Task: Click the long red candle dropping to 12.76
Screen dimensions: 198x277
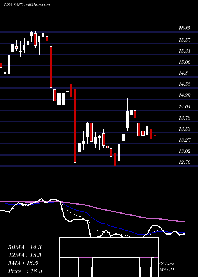Action: pos(75,125)
